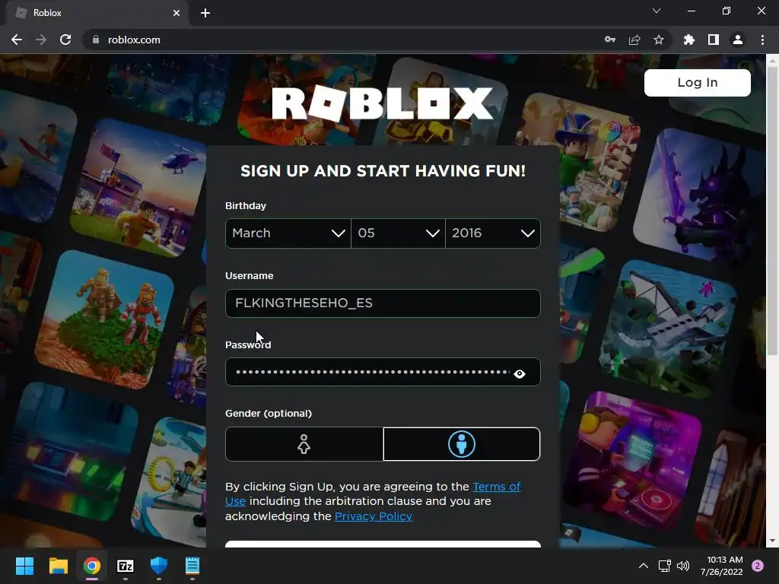Open volume control tray icon

[x=684, y=566]
